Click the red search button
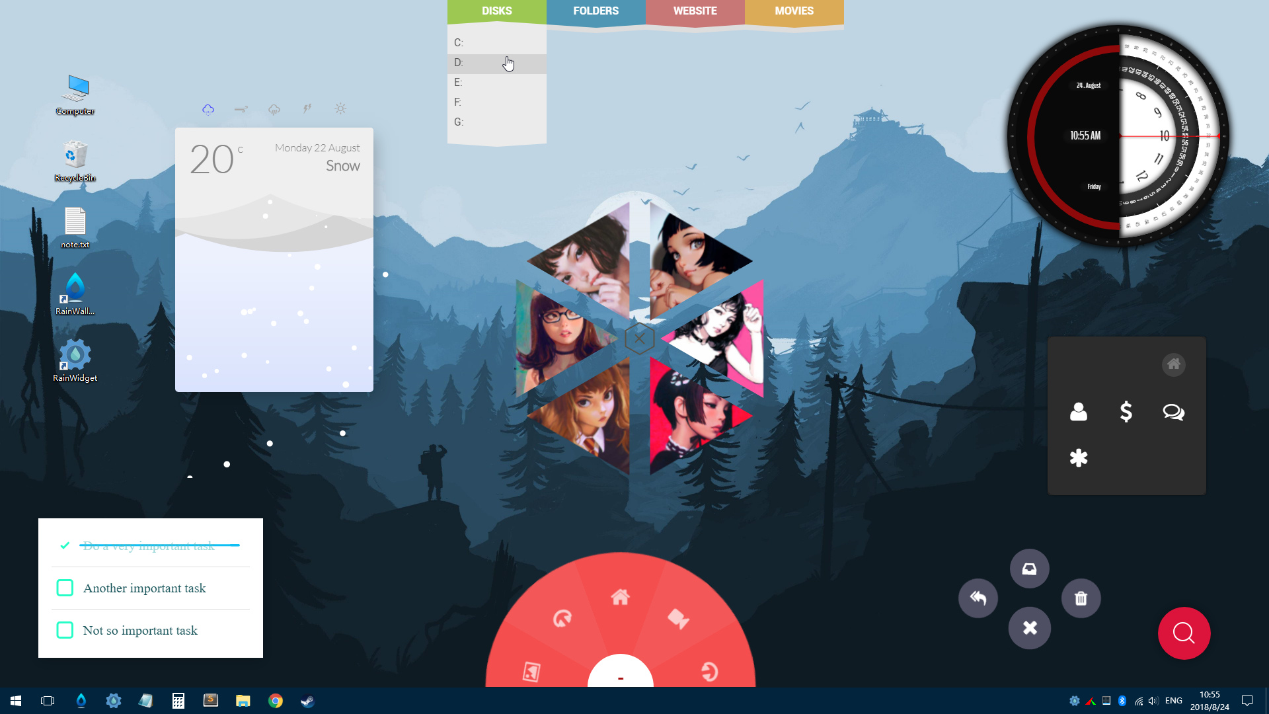This screenshot has height=714, width=1269. [x=1184, y=633]
